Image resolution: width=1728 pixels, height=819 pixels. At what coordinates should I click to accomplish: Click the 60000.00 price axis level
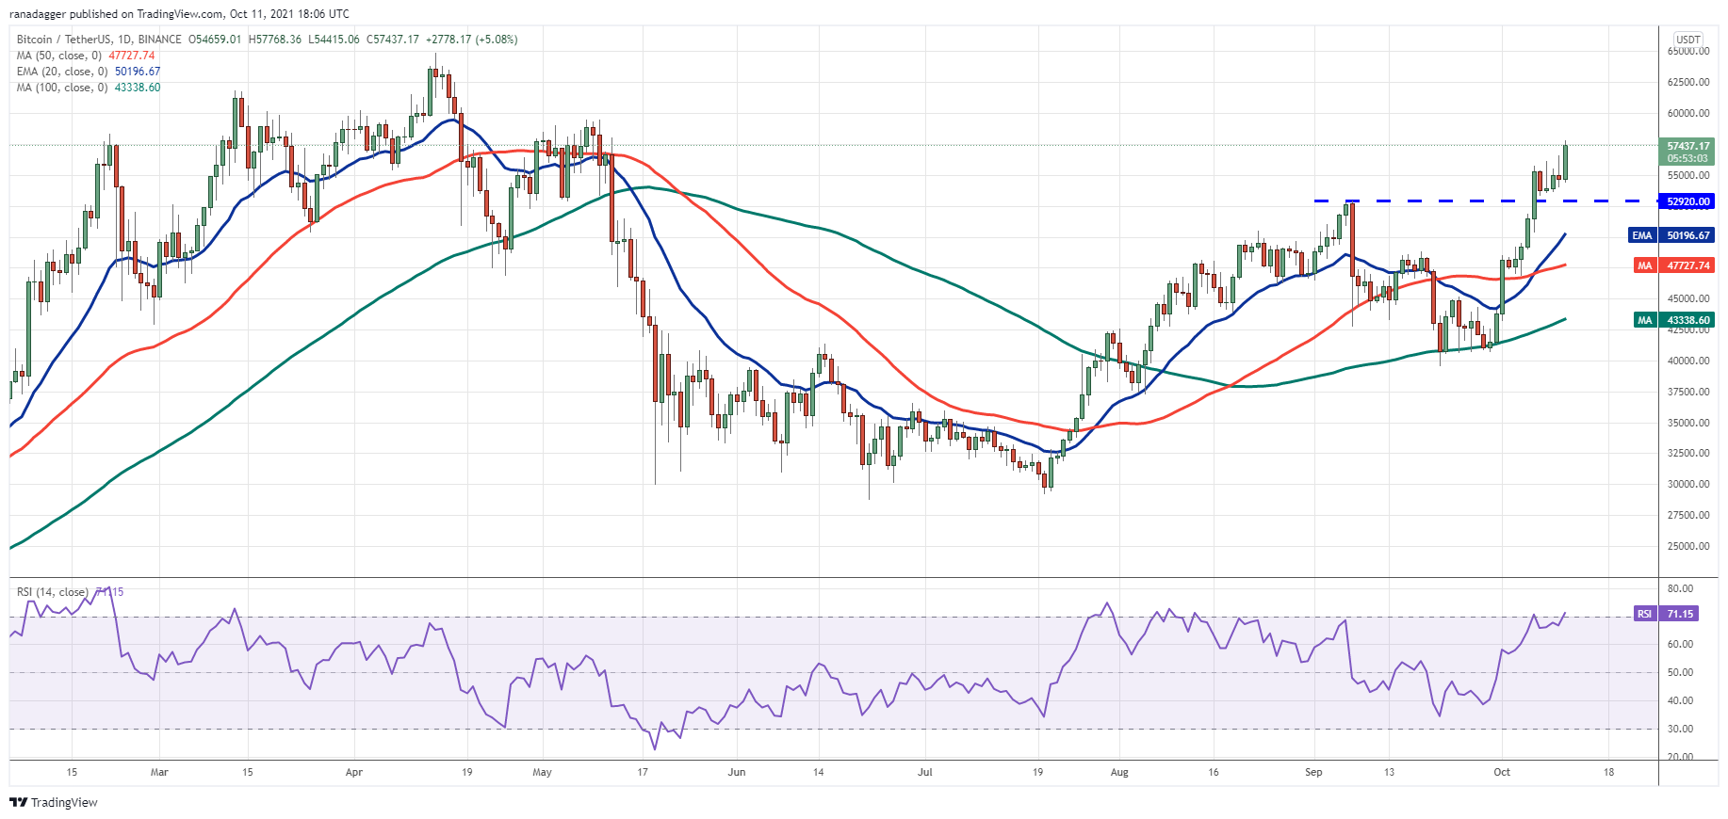(1688, 113)
